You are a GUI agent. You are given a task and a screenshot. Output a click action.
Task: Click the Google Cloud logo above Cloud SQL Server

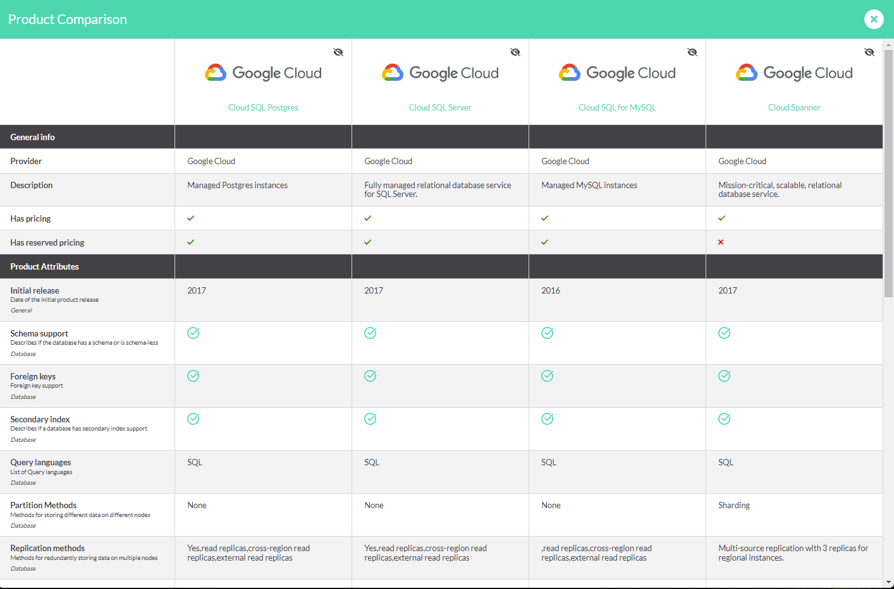pyautogui.click(x=440, y=73)
